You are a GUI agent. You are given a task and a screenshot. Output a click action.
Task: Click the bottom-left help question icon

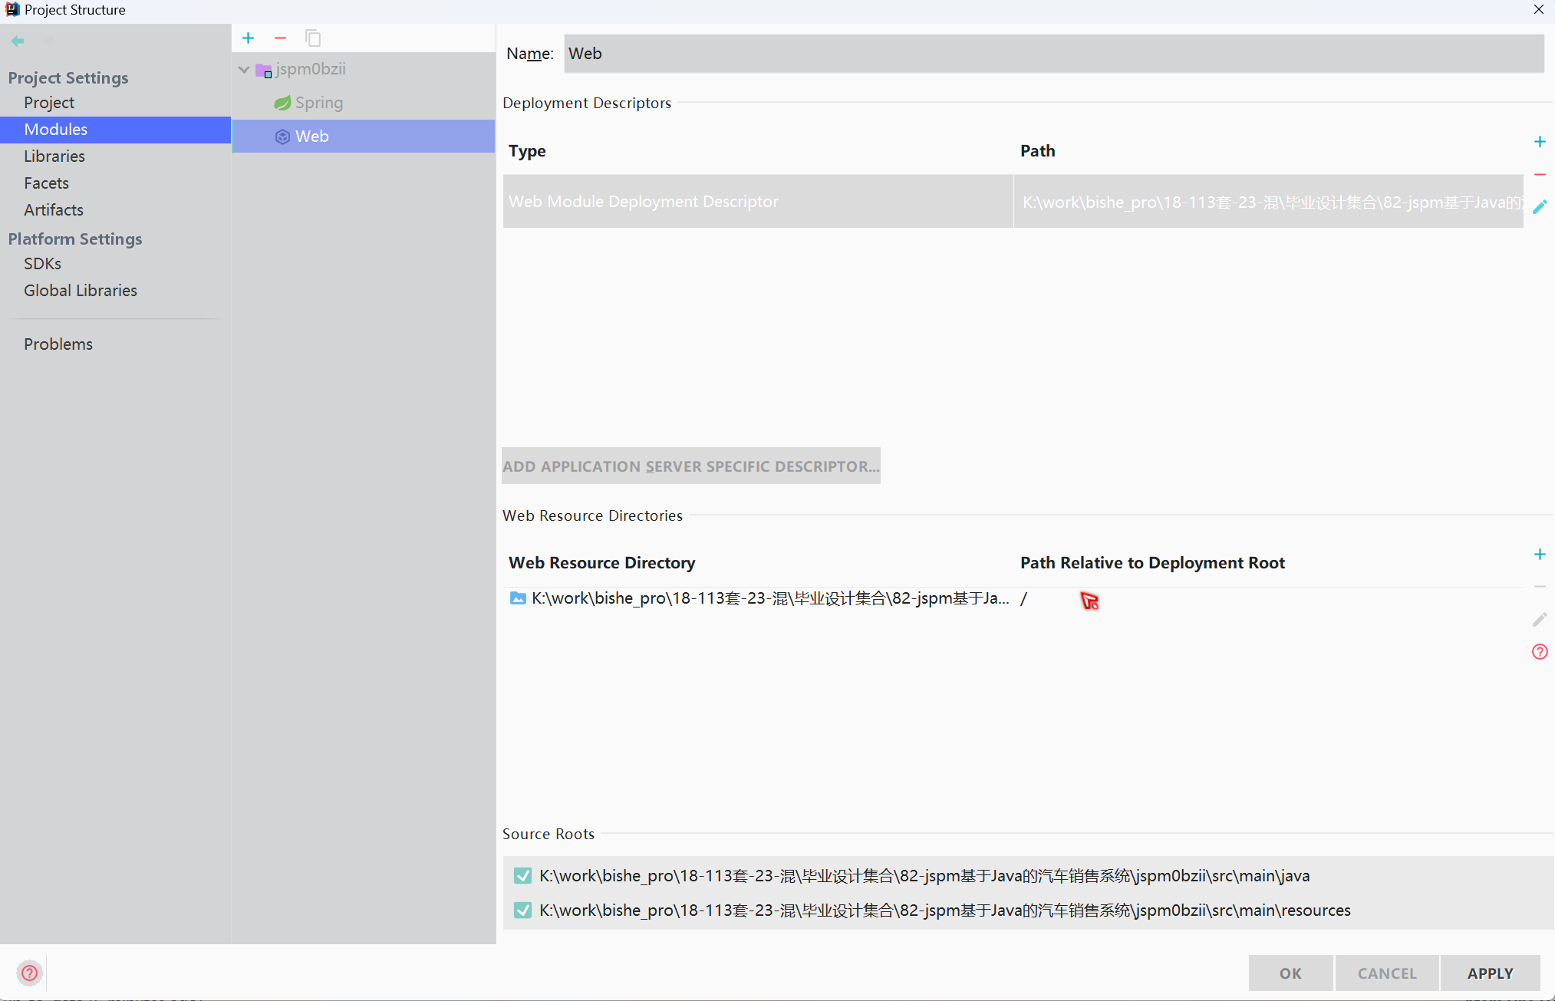tap(29, 973)
